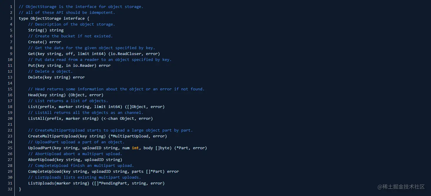Click the CreateMultipartUpload method on line 23
This screenshot has height=196, width=431.
pyautogui.click(x=53, y=136)
